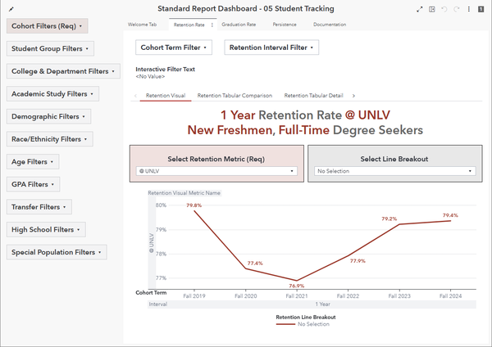The height and width of the screenshot is (347, 492).
Task: Click the Fall 2022 axis label
Action: (348, 296)
